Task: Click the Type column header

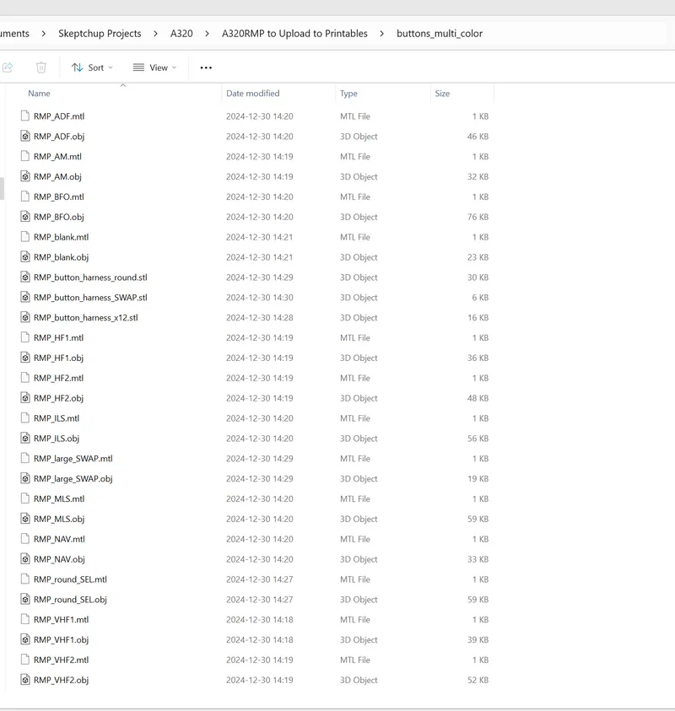Action: [x=348, y=94]
